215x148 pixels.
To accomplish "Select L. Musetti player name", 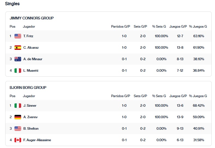I will [31, 71].
